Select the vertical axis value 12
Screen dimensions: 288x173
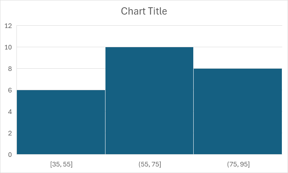[8, 26]
